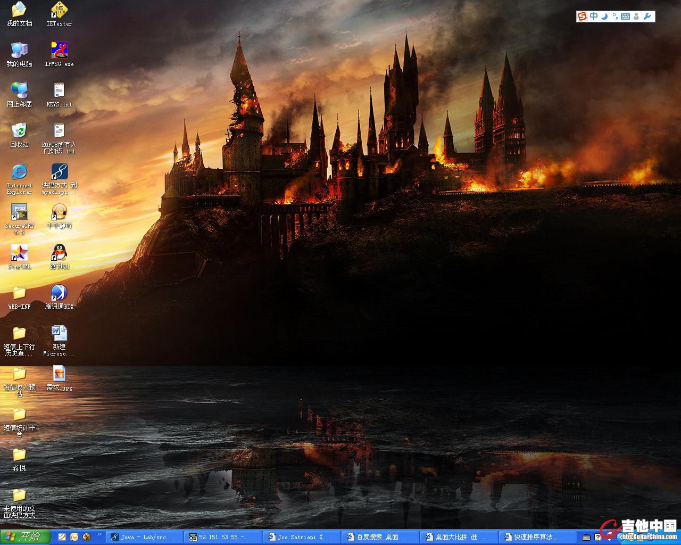Open the Sogou IME wrench settings menu
This screenshot has height=545, width=681.
647,16
